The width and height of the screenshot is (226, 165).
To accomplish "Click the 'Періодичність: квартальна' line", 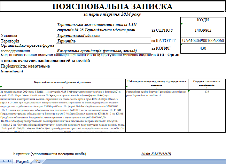I will point(25,66).
